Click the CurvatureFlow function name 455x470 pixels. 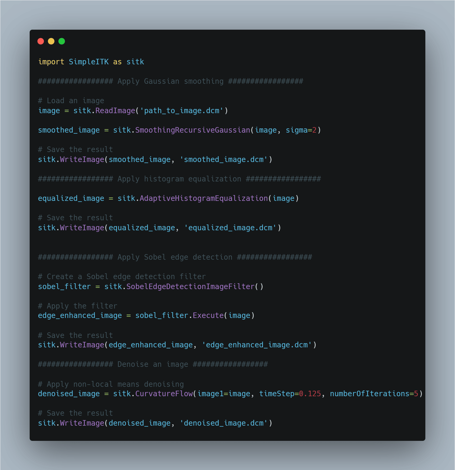pos(164,394)
